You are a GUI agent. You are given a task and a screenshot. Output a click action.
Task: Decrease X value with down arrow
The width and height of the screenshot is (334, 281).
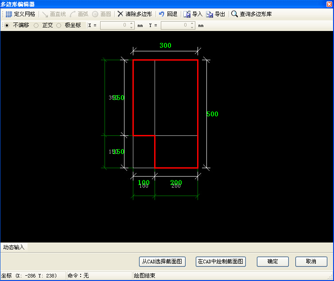click(x=132, y=27)
